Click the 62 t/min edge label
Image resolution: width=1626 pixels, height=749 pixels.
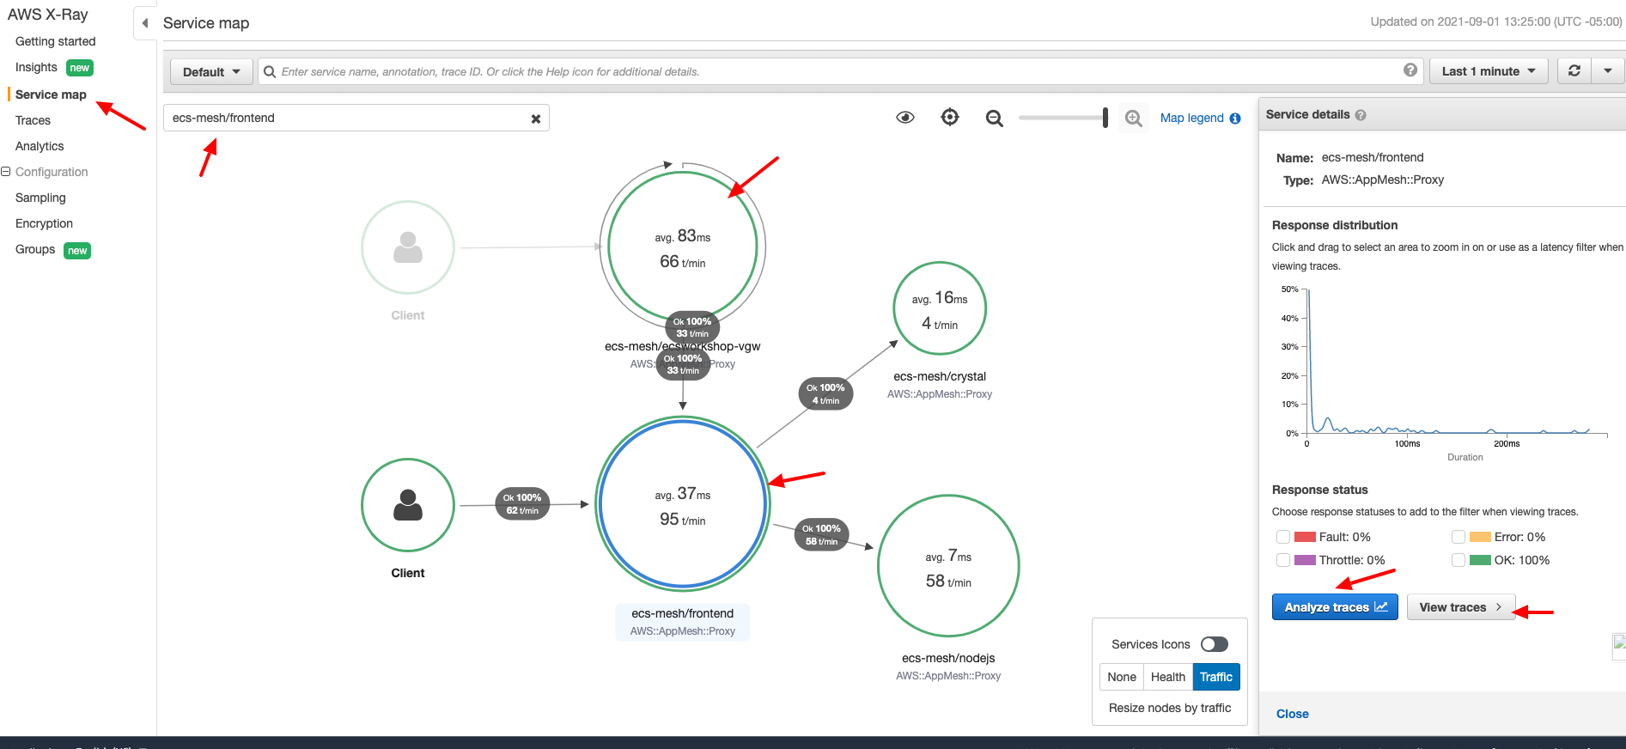tap(522, 503)
